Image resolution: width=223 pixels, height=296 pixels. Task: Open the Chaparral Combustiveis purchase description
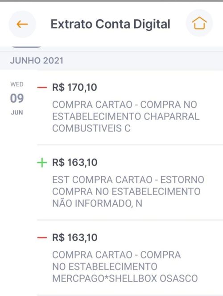pos(126,116)
